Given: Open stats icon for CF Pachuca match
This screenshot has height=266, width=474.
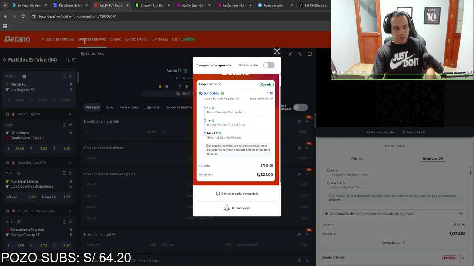Looking at the screenshot, I should pyautogui.click(x=64, y=125).
